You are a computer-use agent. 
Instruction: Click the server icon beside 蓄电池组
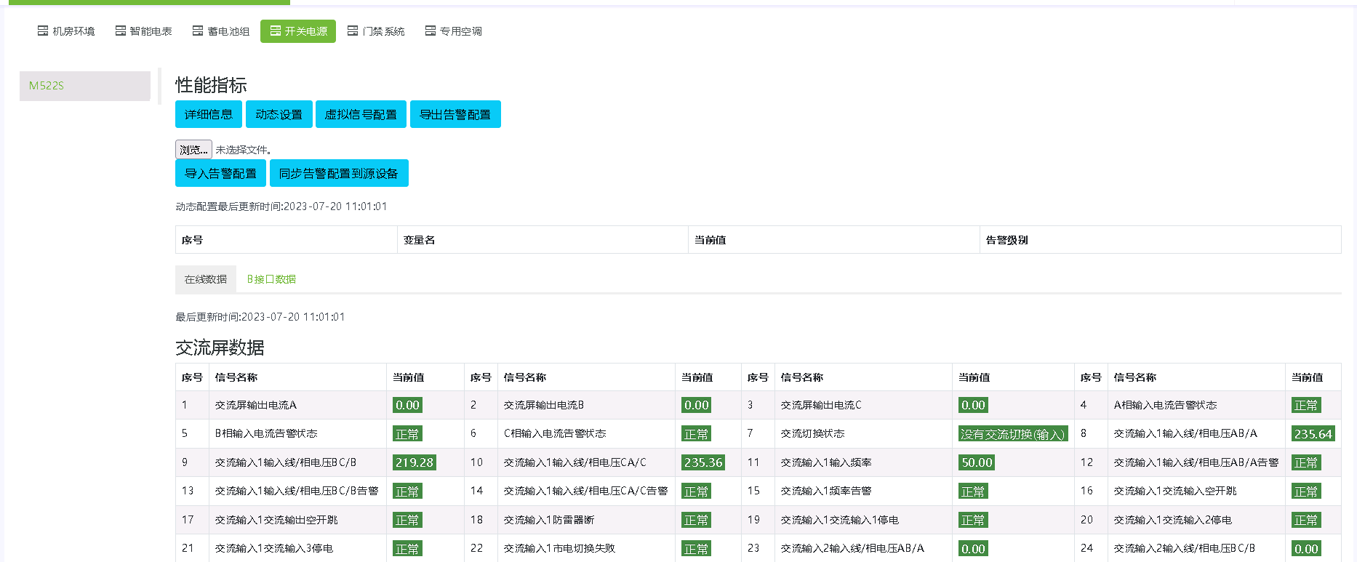coord(198,31)
